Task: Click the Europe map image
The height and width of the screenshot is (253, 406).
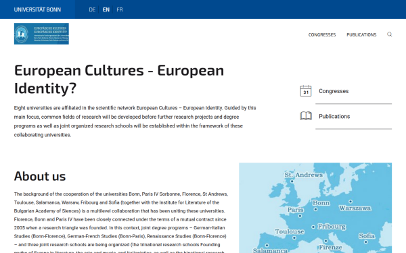Action: click(x=315, y=208)
